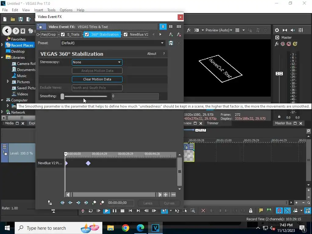The width and height of the screenshot is (312, 234).
Task: Toggle Automatic Crossfades button
Action: (x=287, y=211)
